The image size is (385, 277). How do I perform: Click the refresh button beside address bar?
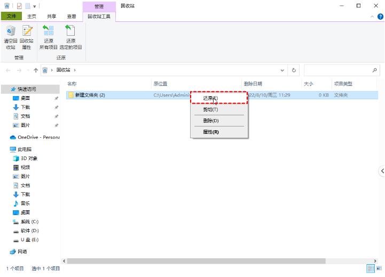[x=294, y=70]
